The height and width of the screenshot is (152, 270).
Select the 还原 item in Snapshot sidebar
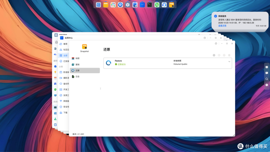click(x=85, y=70)
